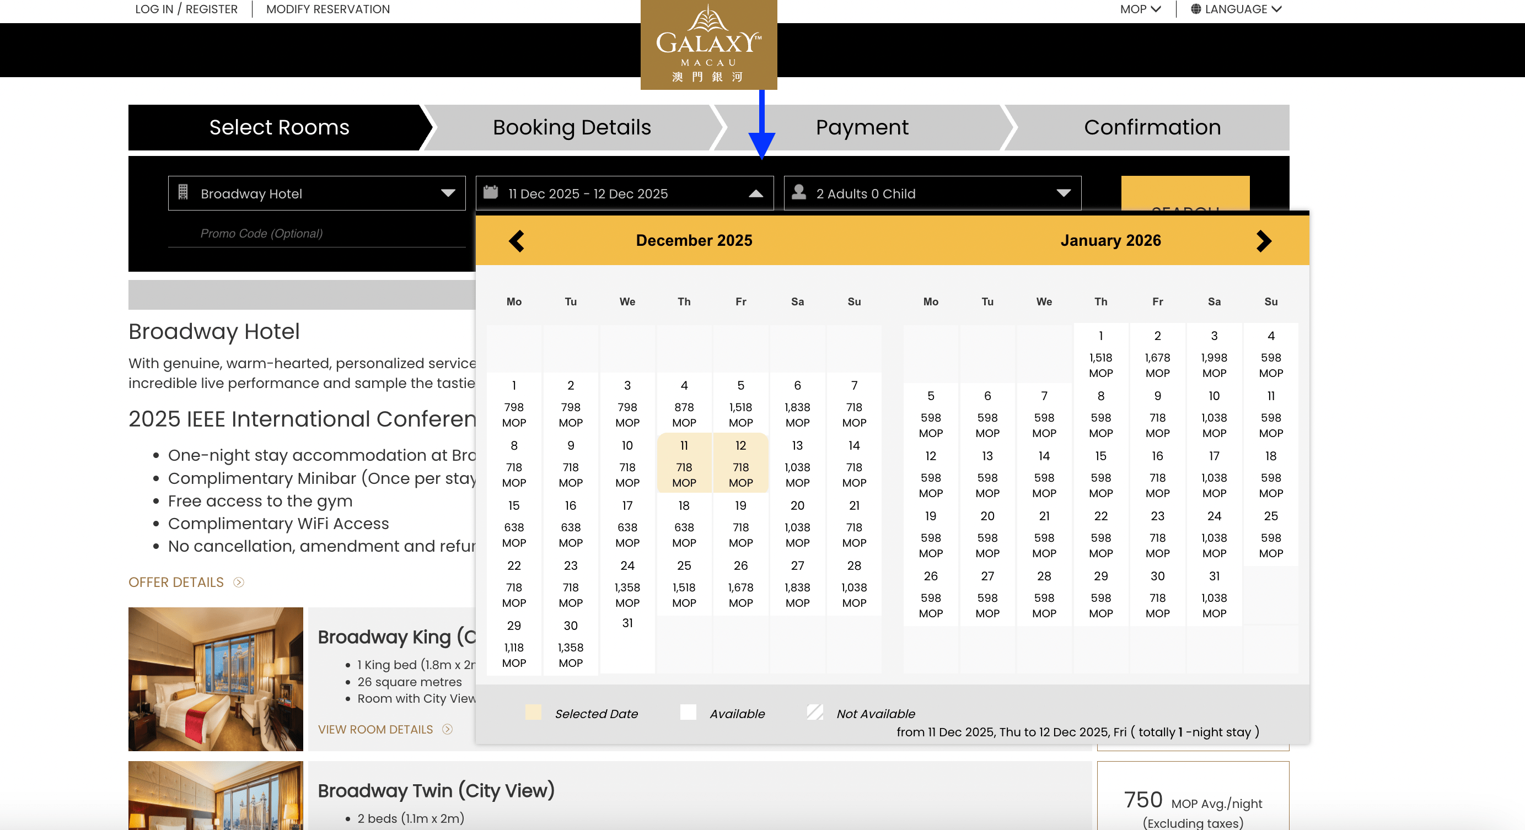Click MODIFY RESERVATION link
The width and height of the screenshot is (1525, 830).
[x=328, y=9]
